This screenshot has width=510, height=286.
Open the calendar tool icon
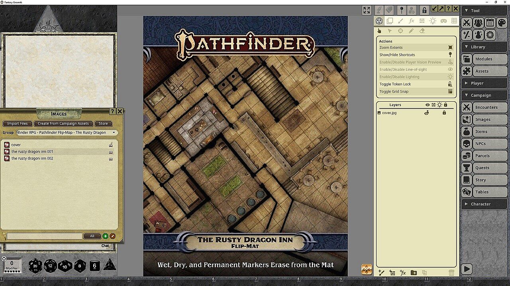point(490,23)
